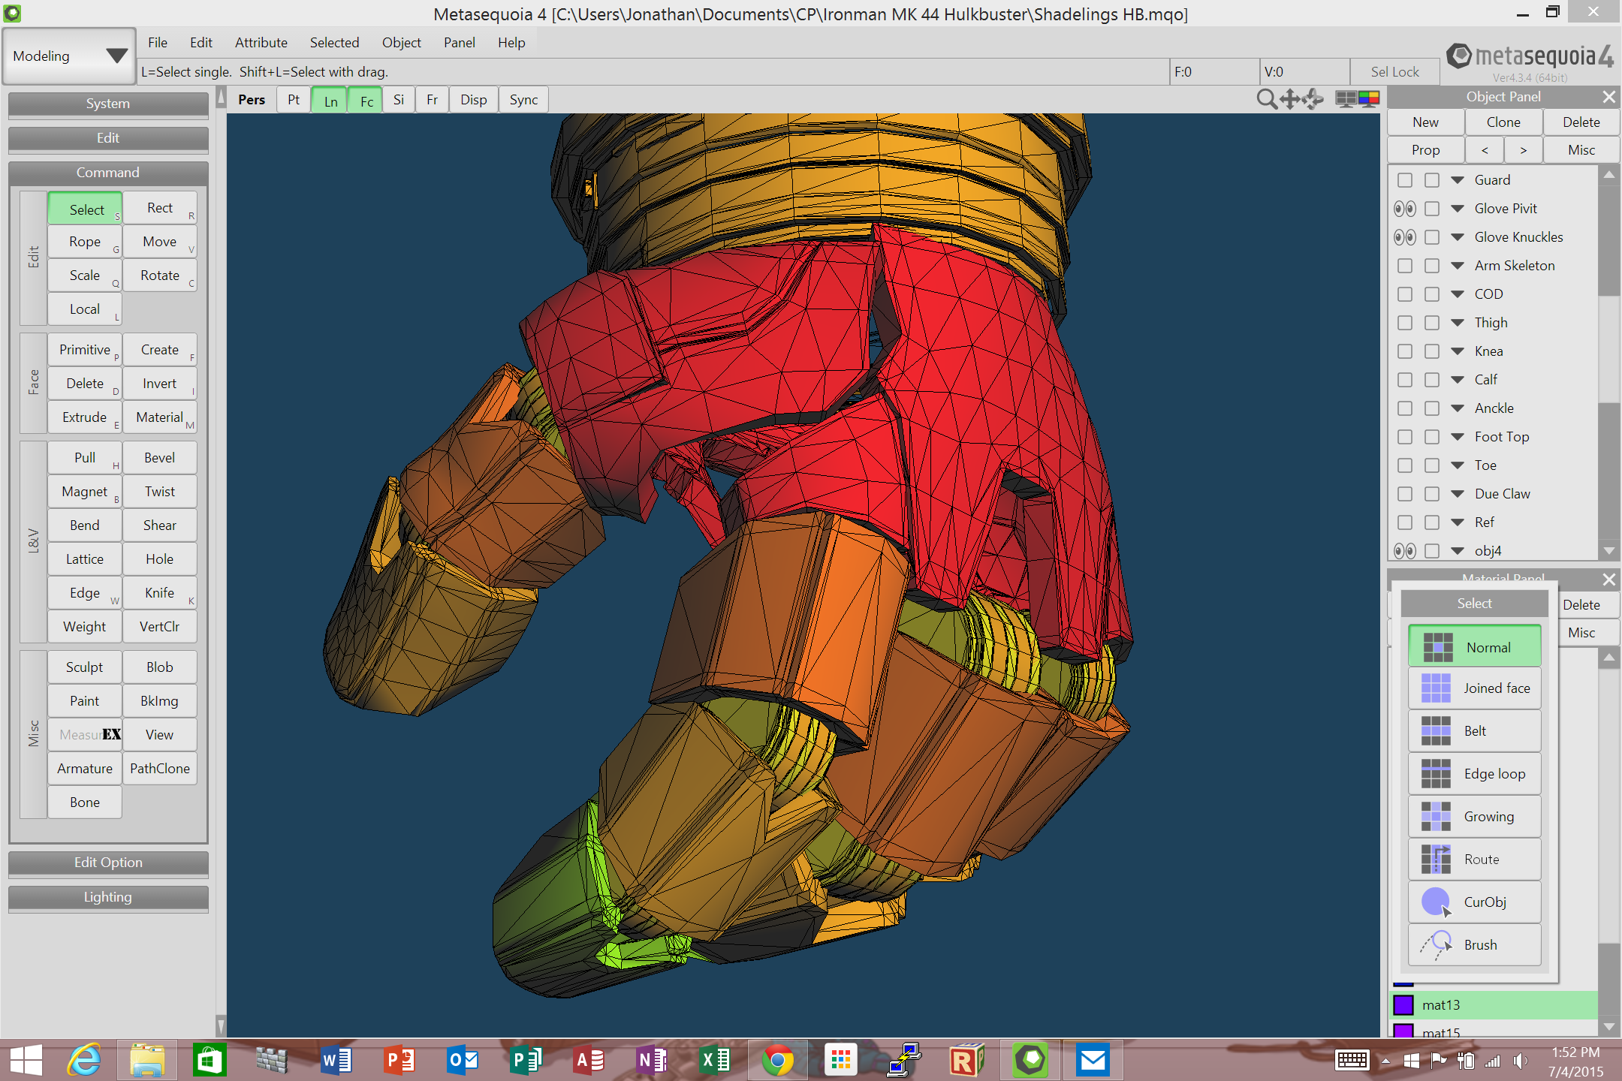Click the Sel Lock button
Image resolution: width=1622 pixels, height=1081 pixels.
pyautogui.click(x=1394, y=72)
